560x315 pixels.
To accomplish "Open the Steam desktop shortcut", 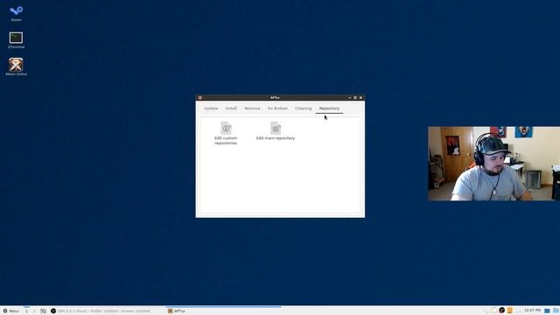I will [16, 14].
